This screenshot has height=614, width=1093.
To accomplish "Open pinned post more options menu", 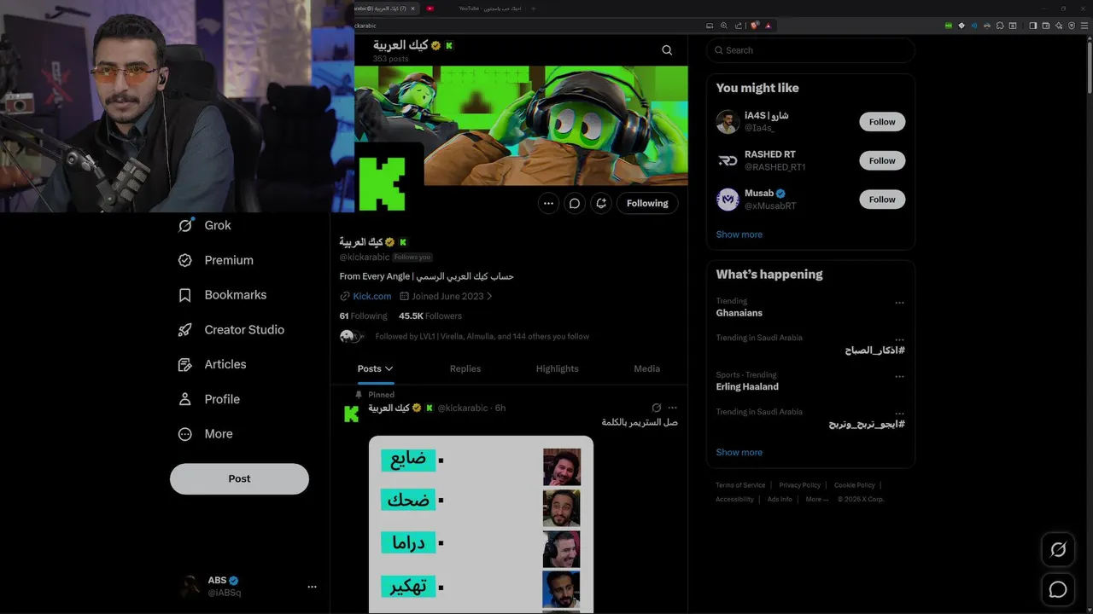I will point(672,408).
